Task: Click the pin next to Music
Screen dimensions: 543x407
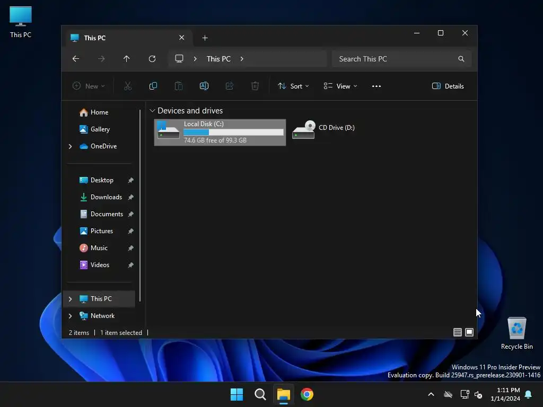Action: 130,248
